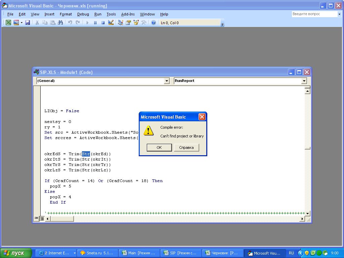Click the 'popX = 5' code line
The width and height of the screenshot is (344, 258).
coord(60,186)
